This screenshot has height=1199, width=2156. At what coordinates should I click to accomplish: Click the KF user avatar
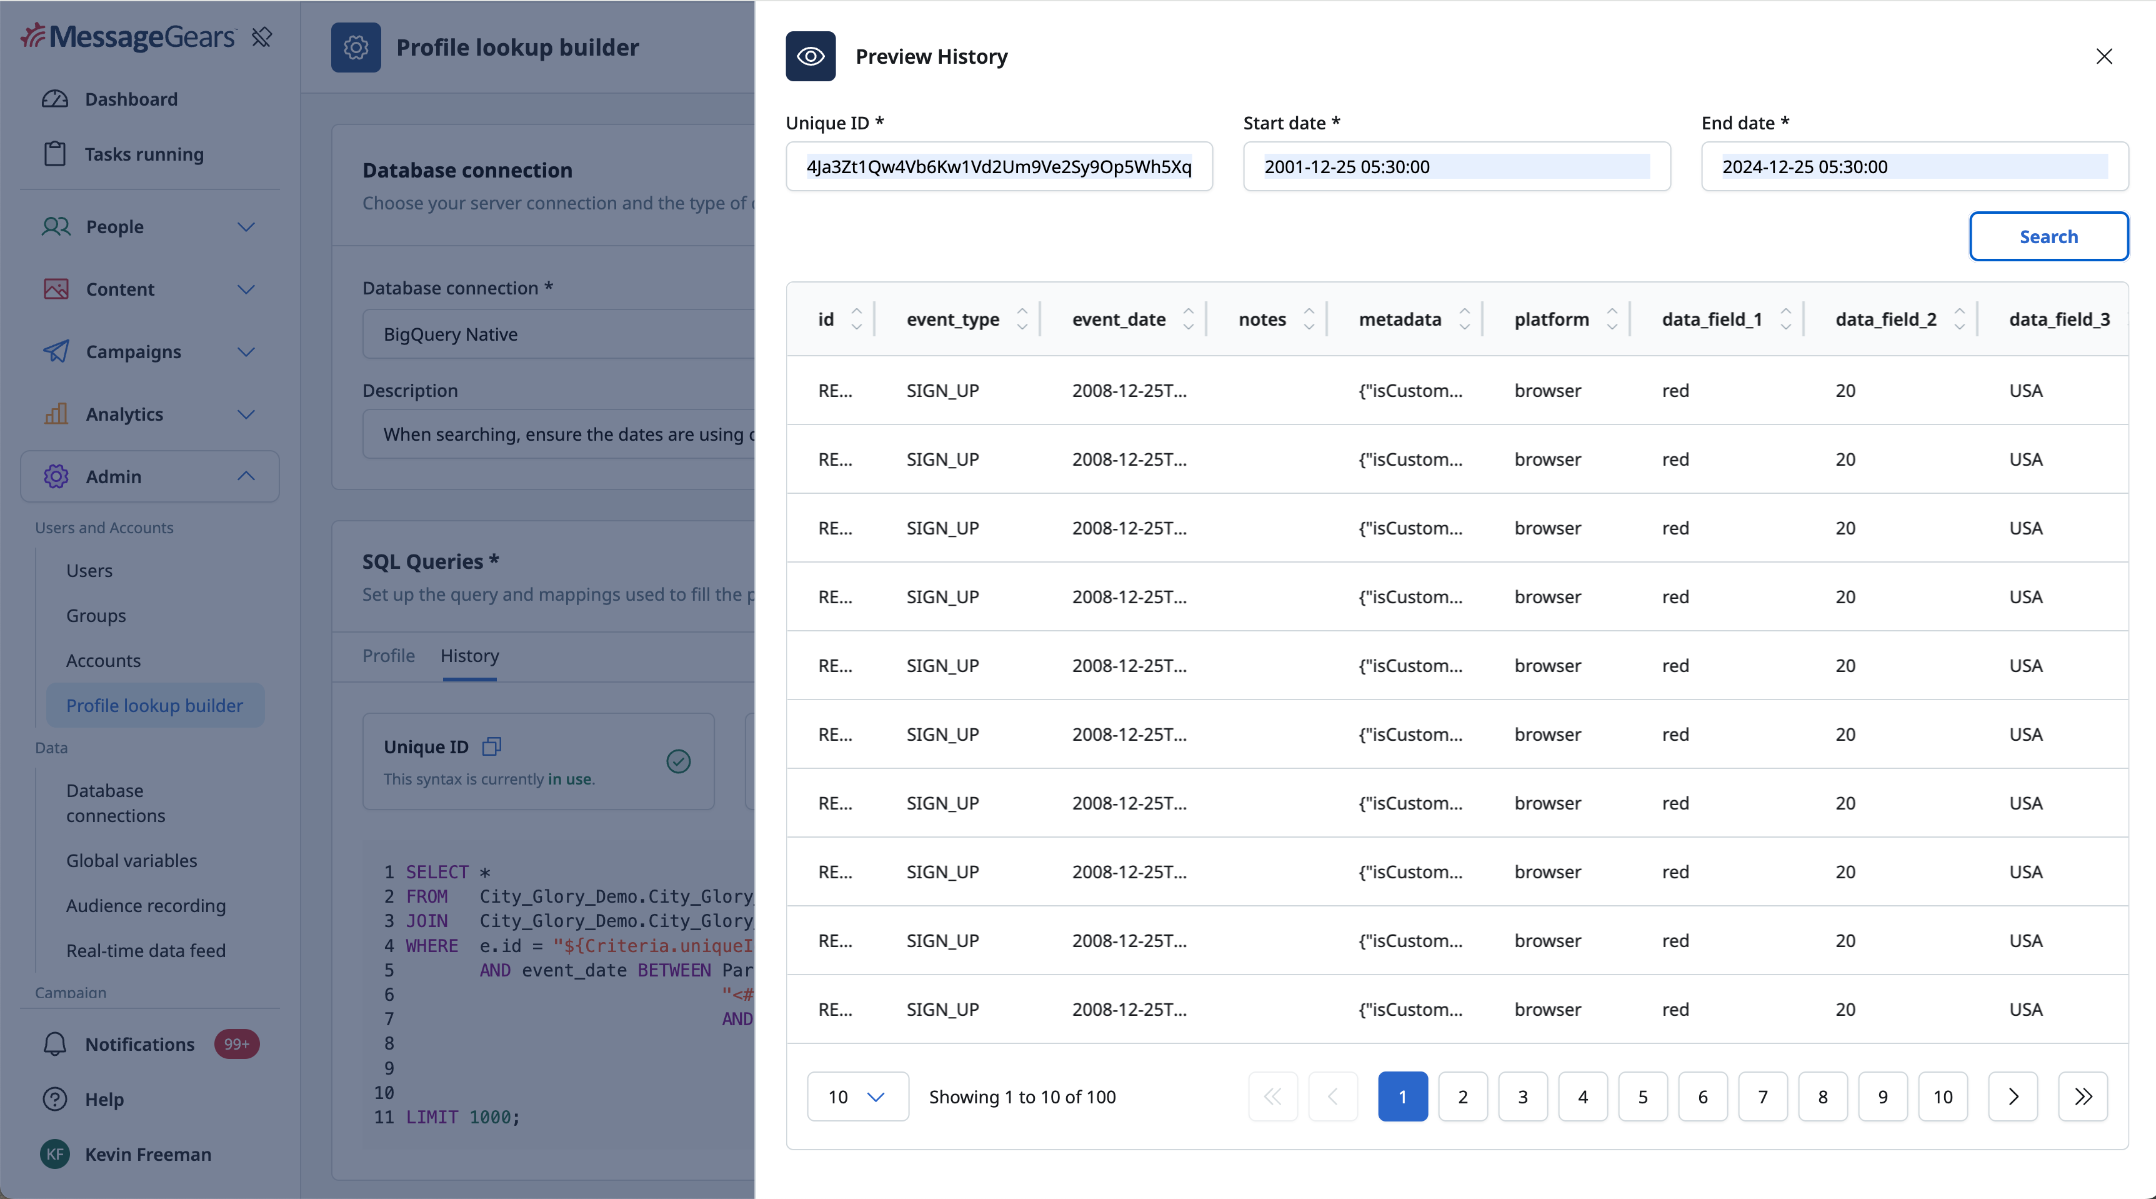pos(55,1154)
